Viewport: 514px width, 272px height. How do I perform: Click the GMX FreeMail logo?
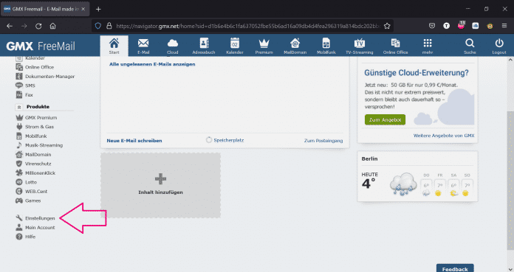[x=41, y=46]
